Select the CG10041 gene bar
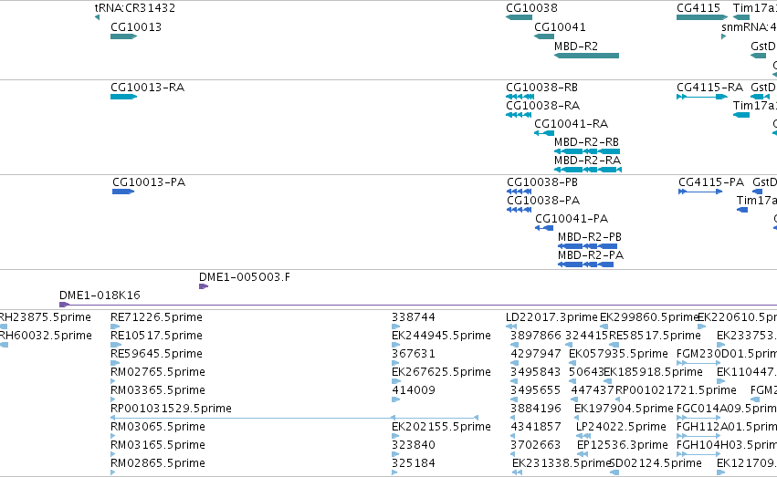 click(544, 36)
